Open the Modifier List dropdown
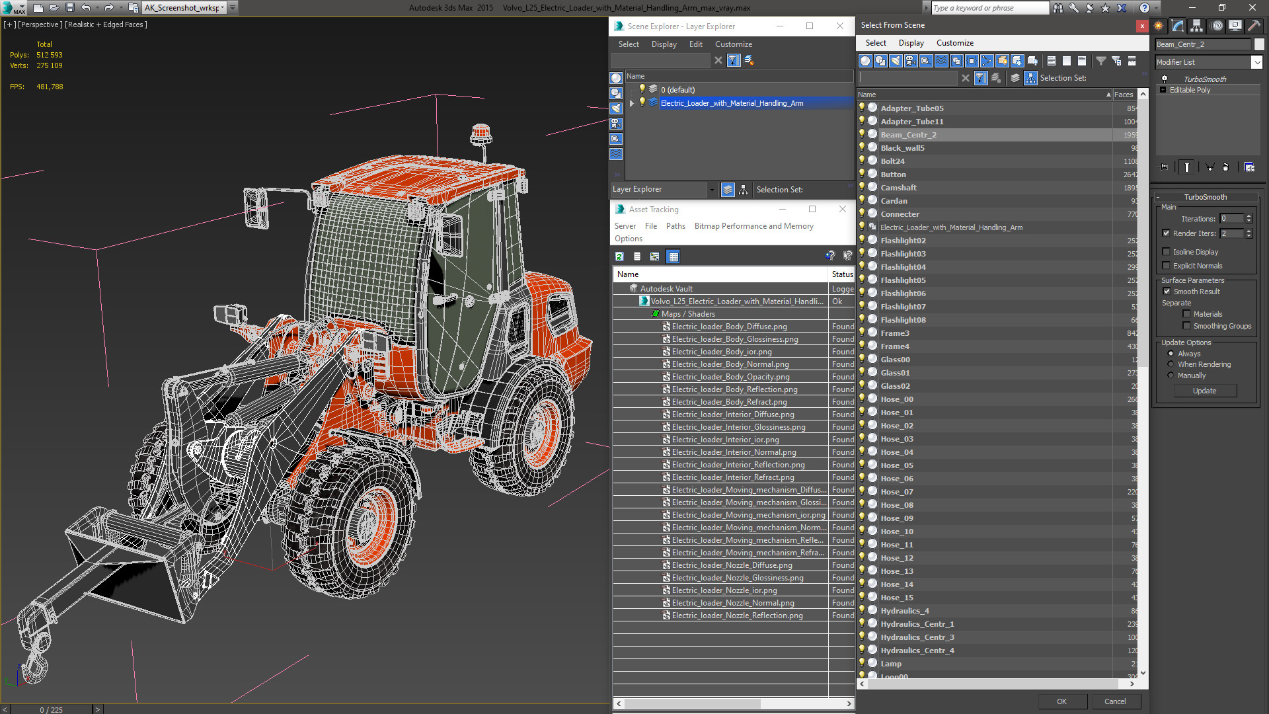Screen dimensions: 1269x714 pos(1256,62)
